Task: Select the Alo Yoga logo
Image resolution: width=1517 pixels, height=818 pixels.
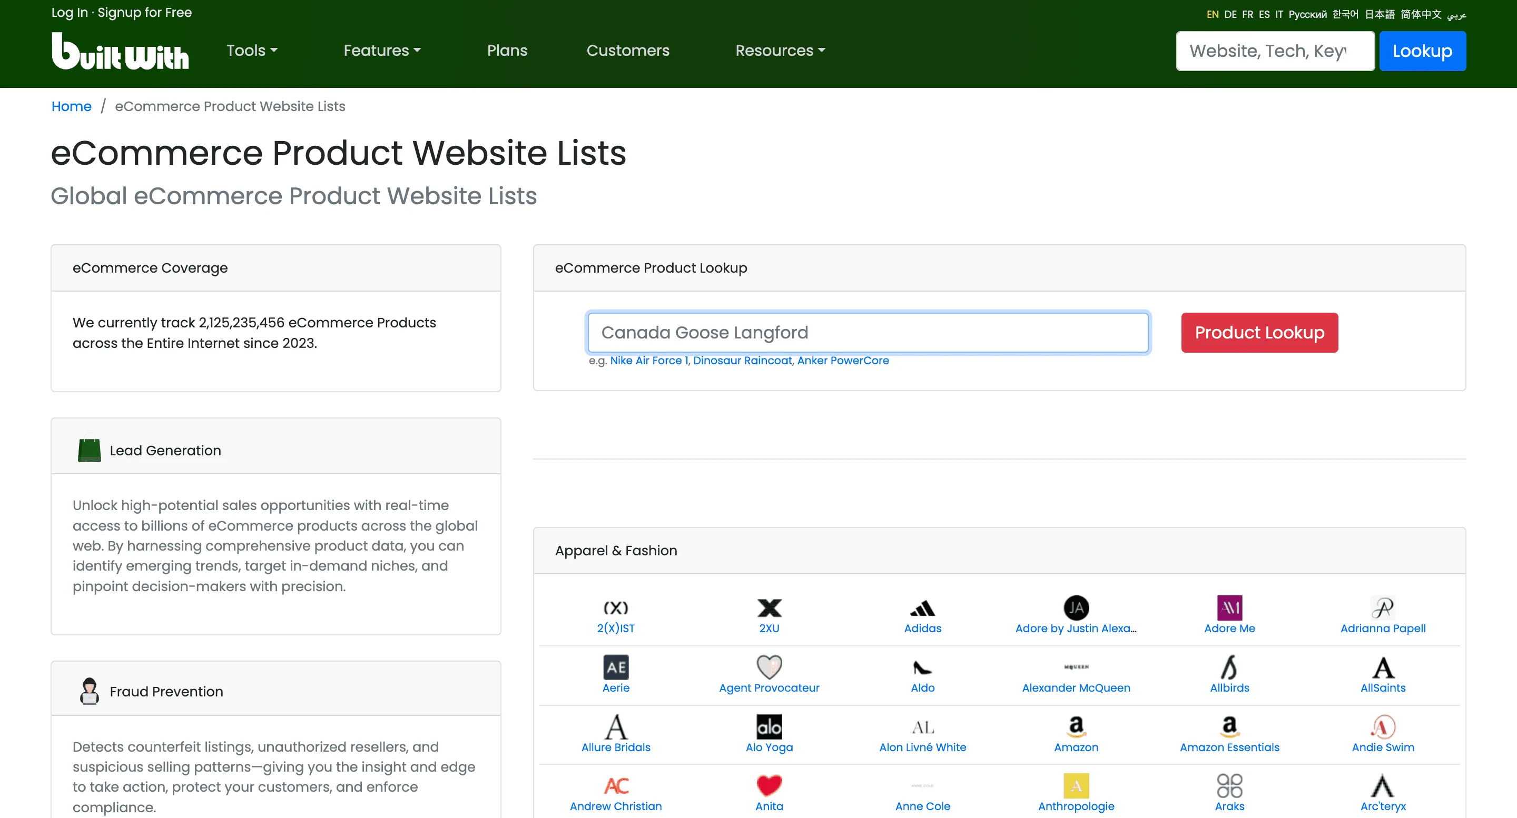Action: pyautogui.click(x=769, y=726)
